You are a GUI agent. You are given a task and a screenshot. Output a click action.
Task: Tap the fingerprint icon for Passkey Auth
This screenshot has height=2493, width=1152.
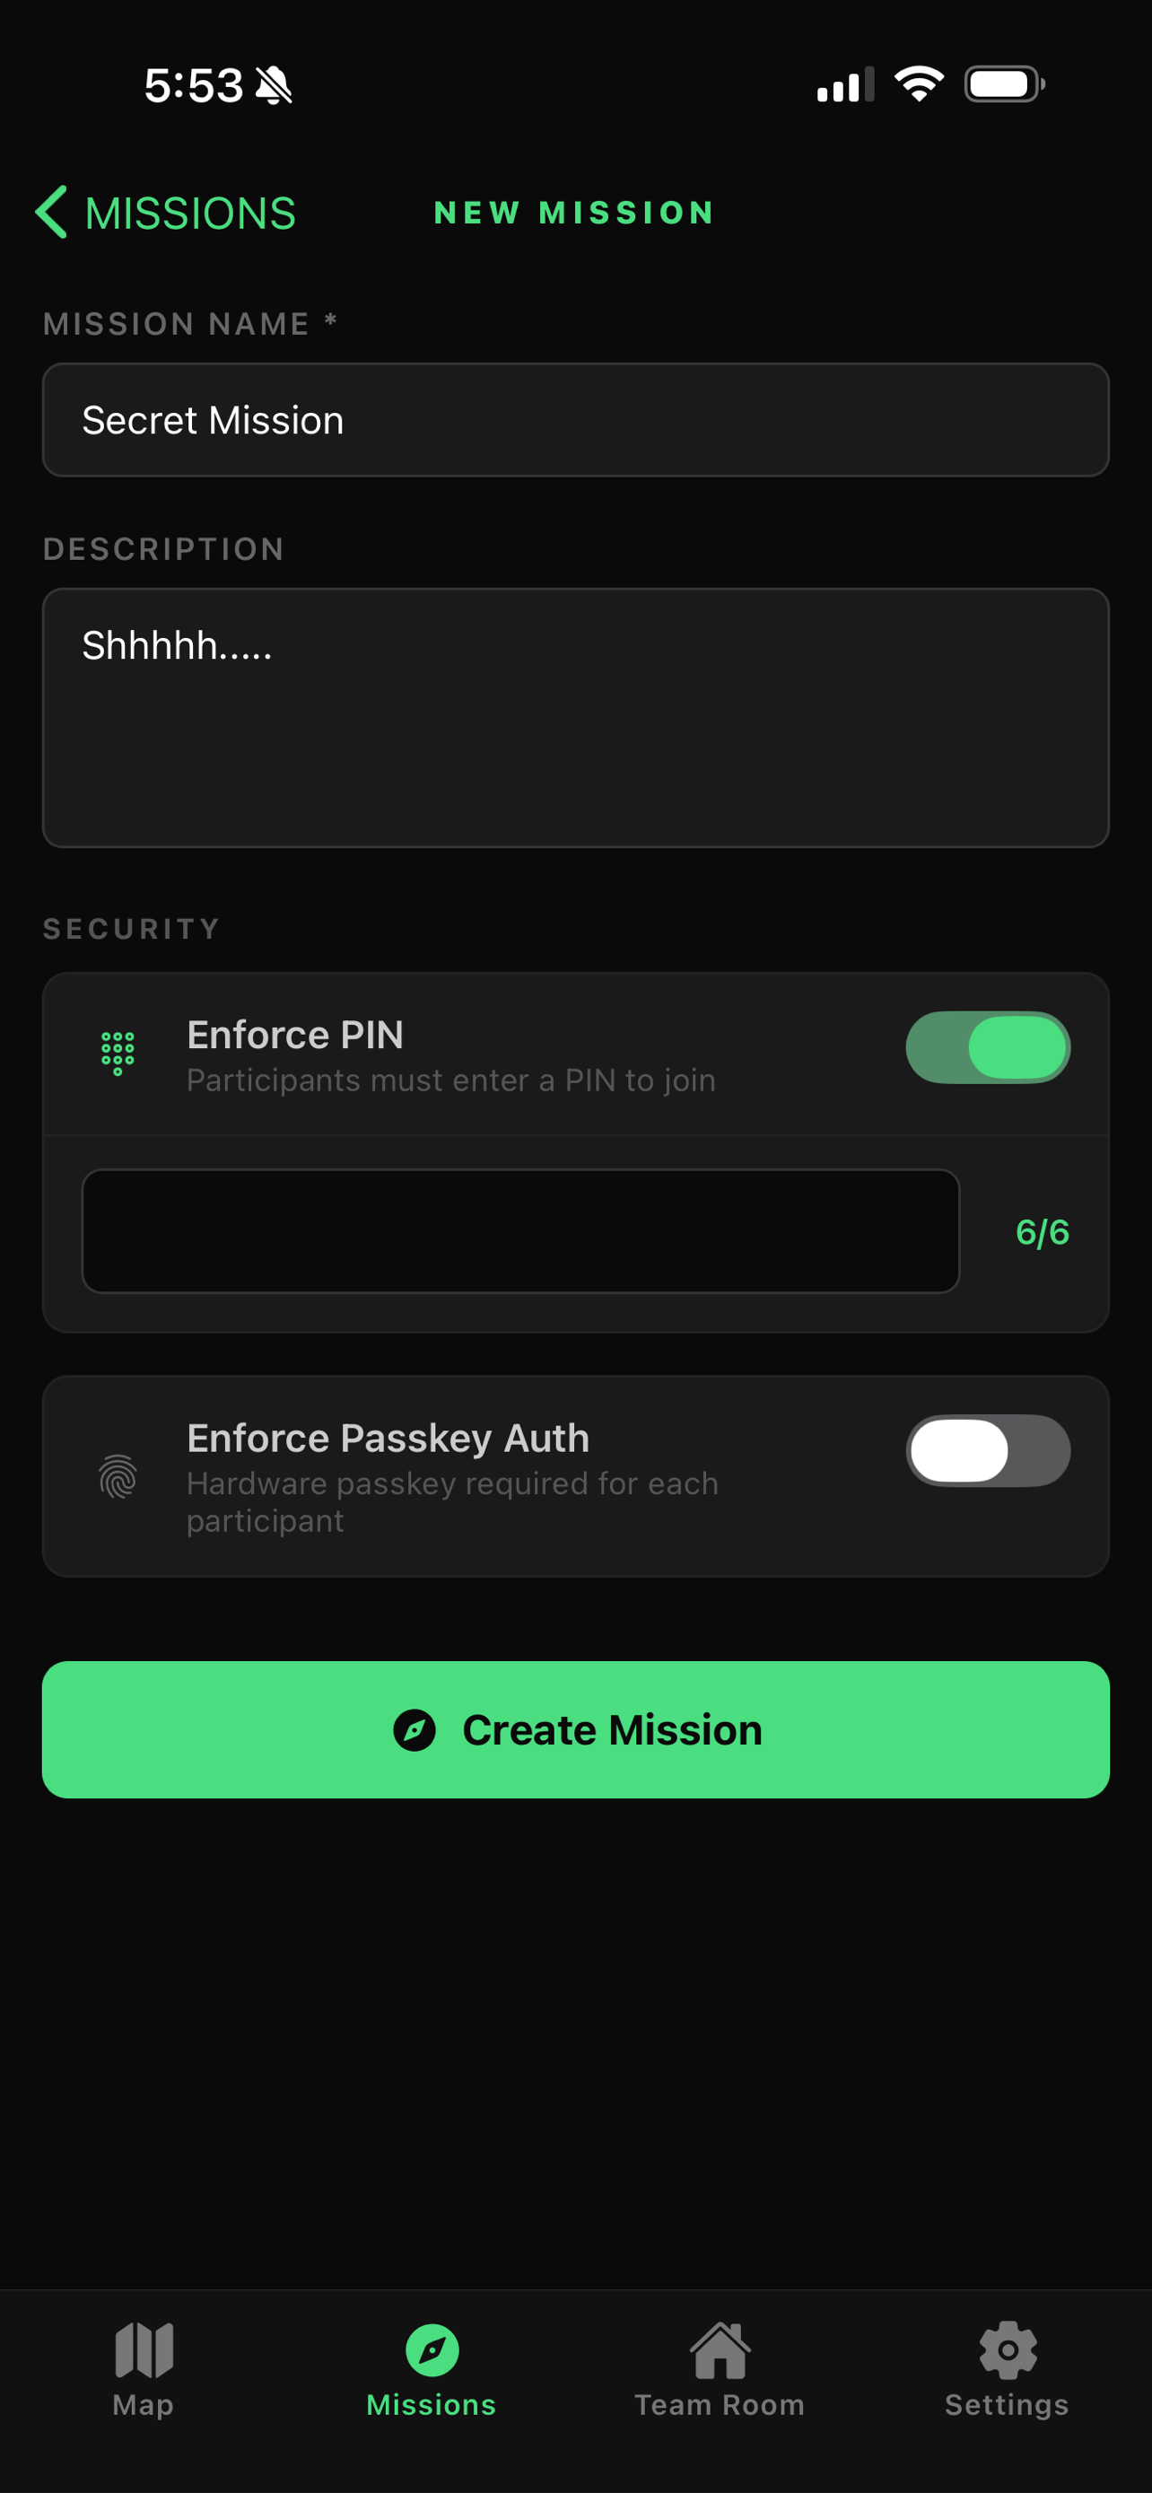click(x=118, y=1477)
